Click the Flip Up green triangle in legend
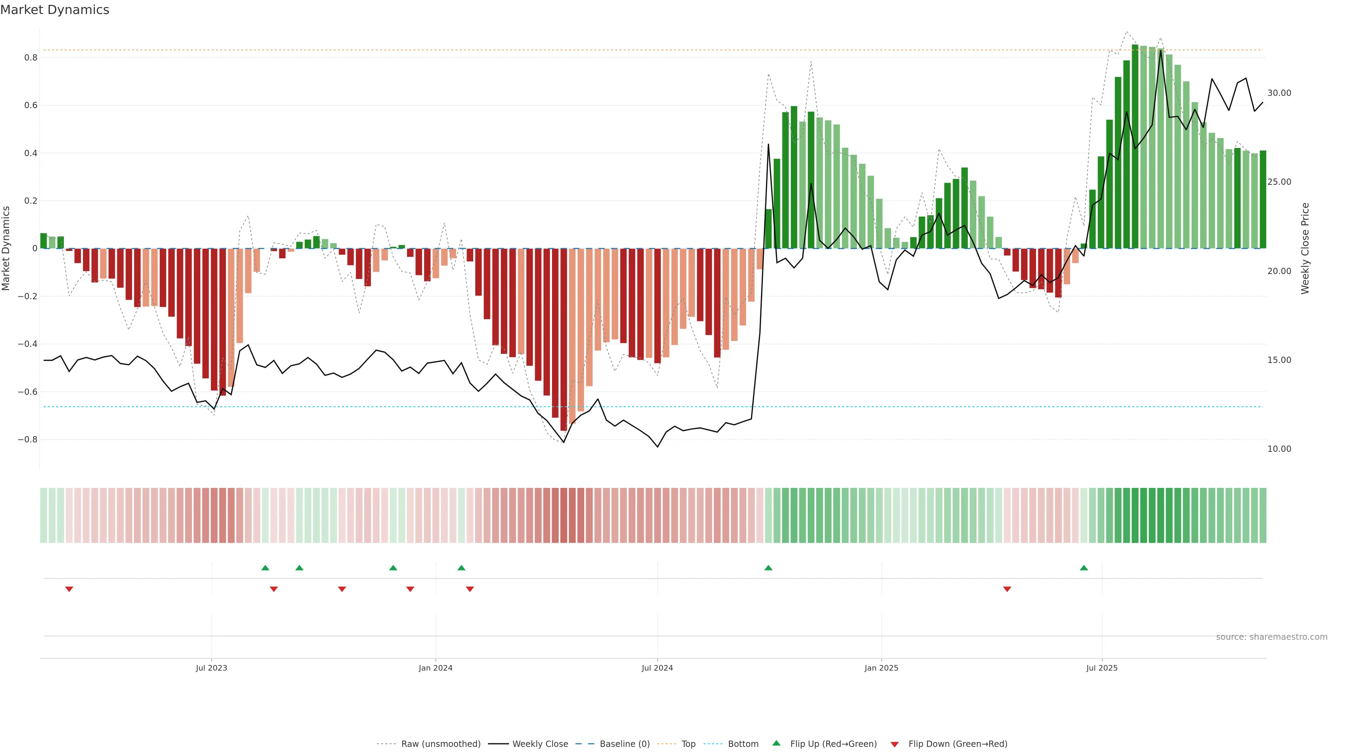The width and height of the screenshot is (1345, 756). [777, 743]
